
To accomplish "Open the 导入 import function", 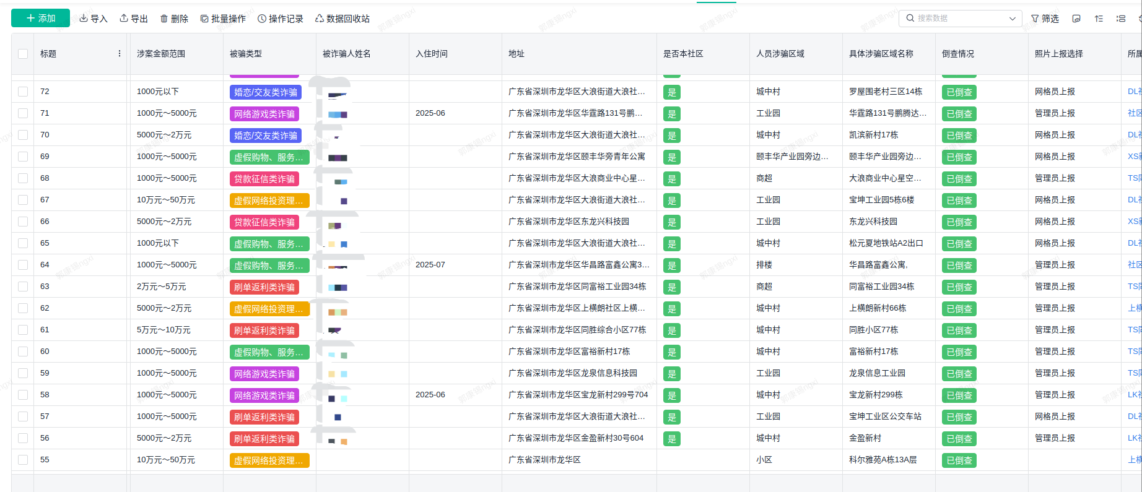I will pos(94,19).
